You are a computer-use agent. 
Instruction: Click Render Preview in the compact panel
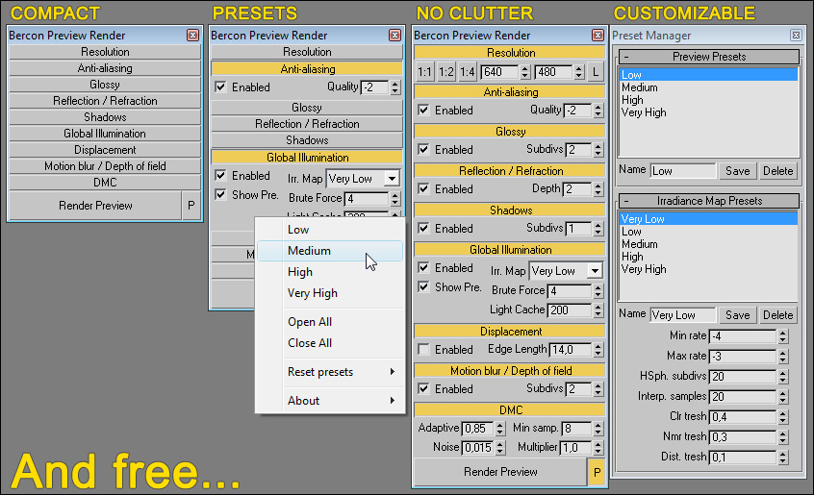coord(95,206)
